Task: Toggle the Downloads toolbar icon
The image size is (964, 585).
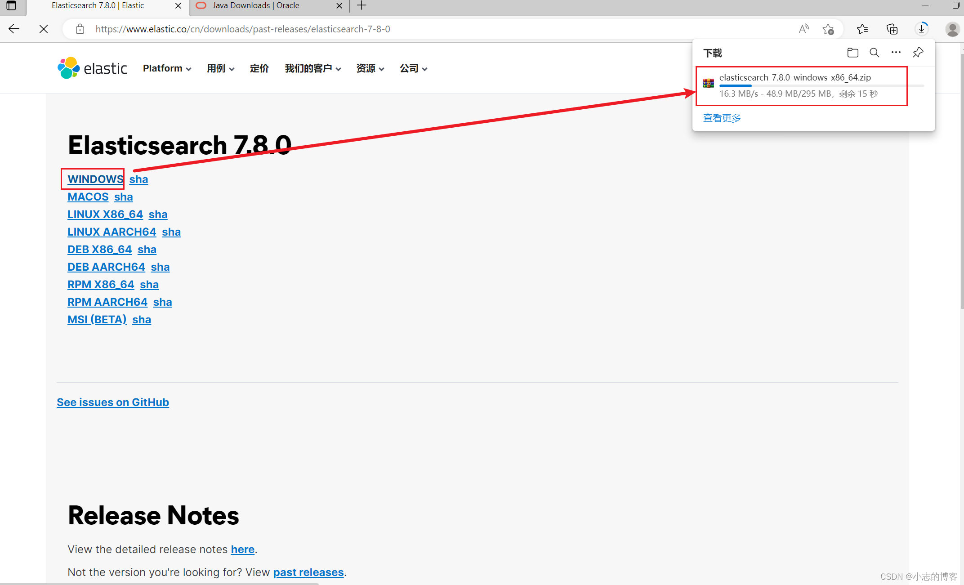Action: [x=922, y=29]
